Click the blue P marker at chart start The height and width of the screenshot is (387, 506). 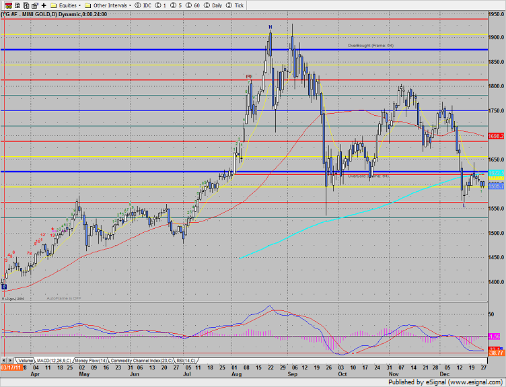click(x=4, y=286)
